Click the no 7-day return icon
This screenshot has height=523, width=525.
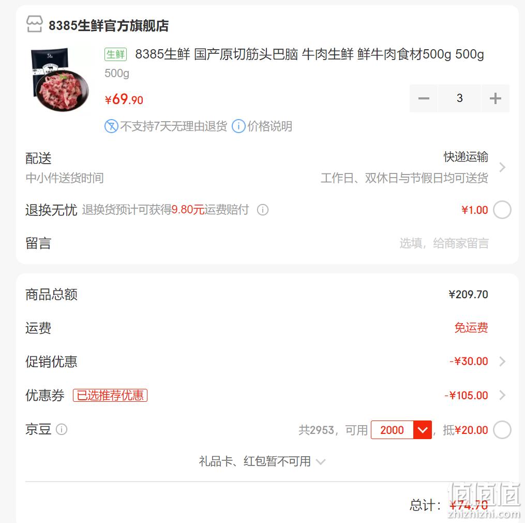point(111,126)
